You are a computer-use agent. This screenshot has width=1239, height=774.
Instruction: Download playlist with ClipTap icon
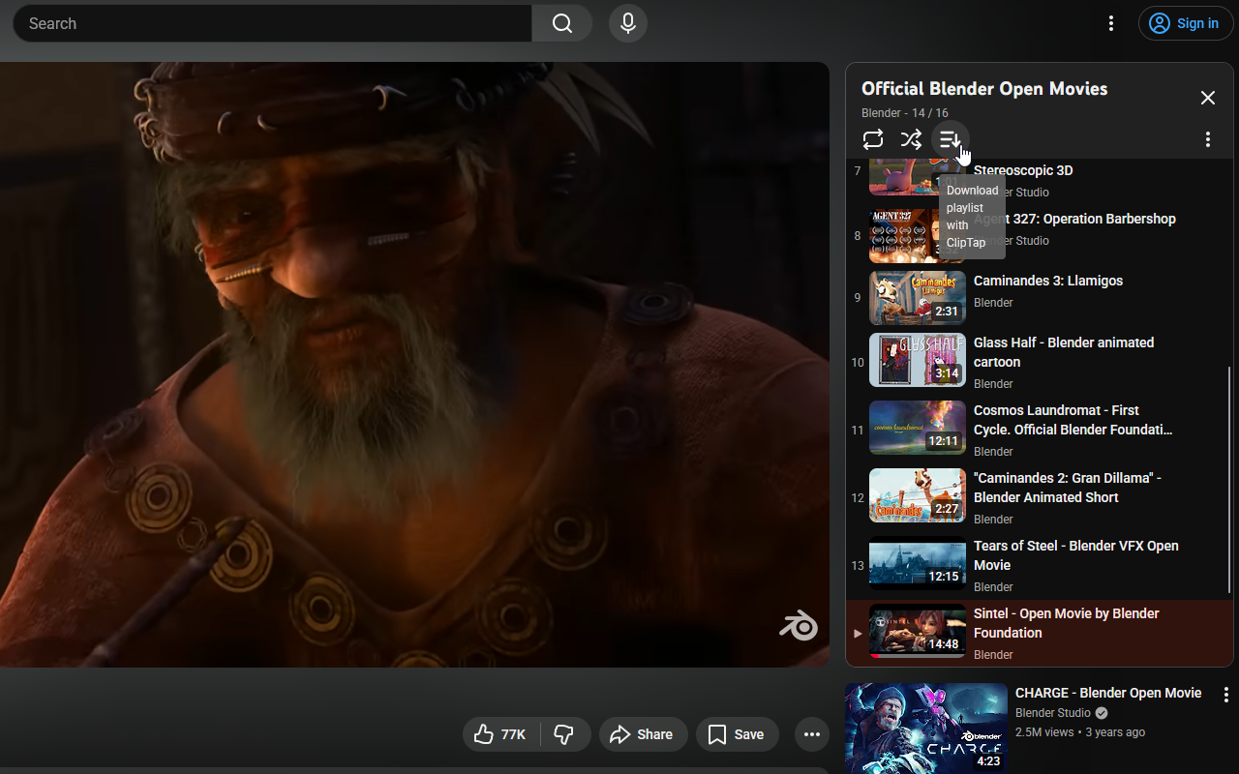click(950, 139)
